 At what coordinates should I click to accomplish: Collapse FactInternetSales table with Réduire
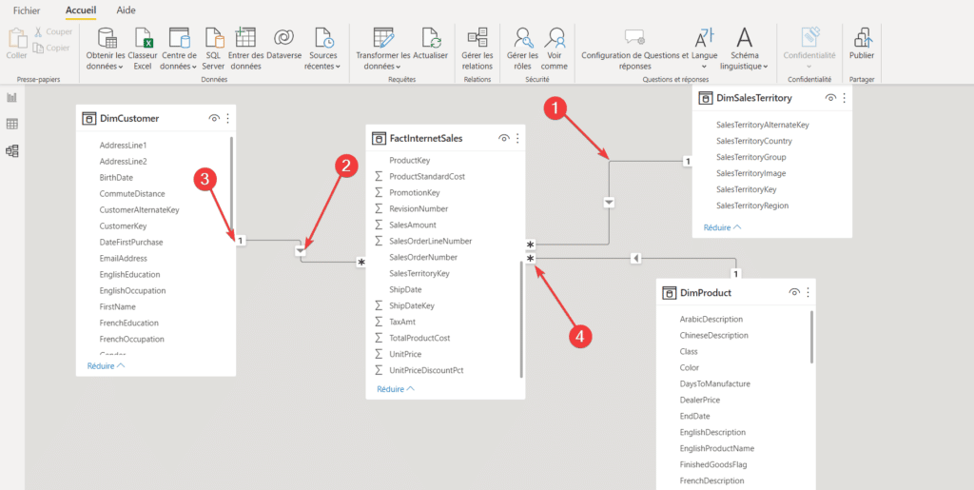pos(396,389)
